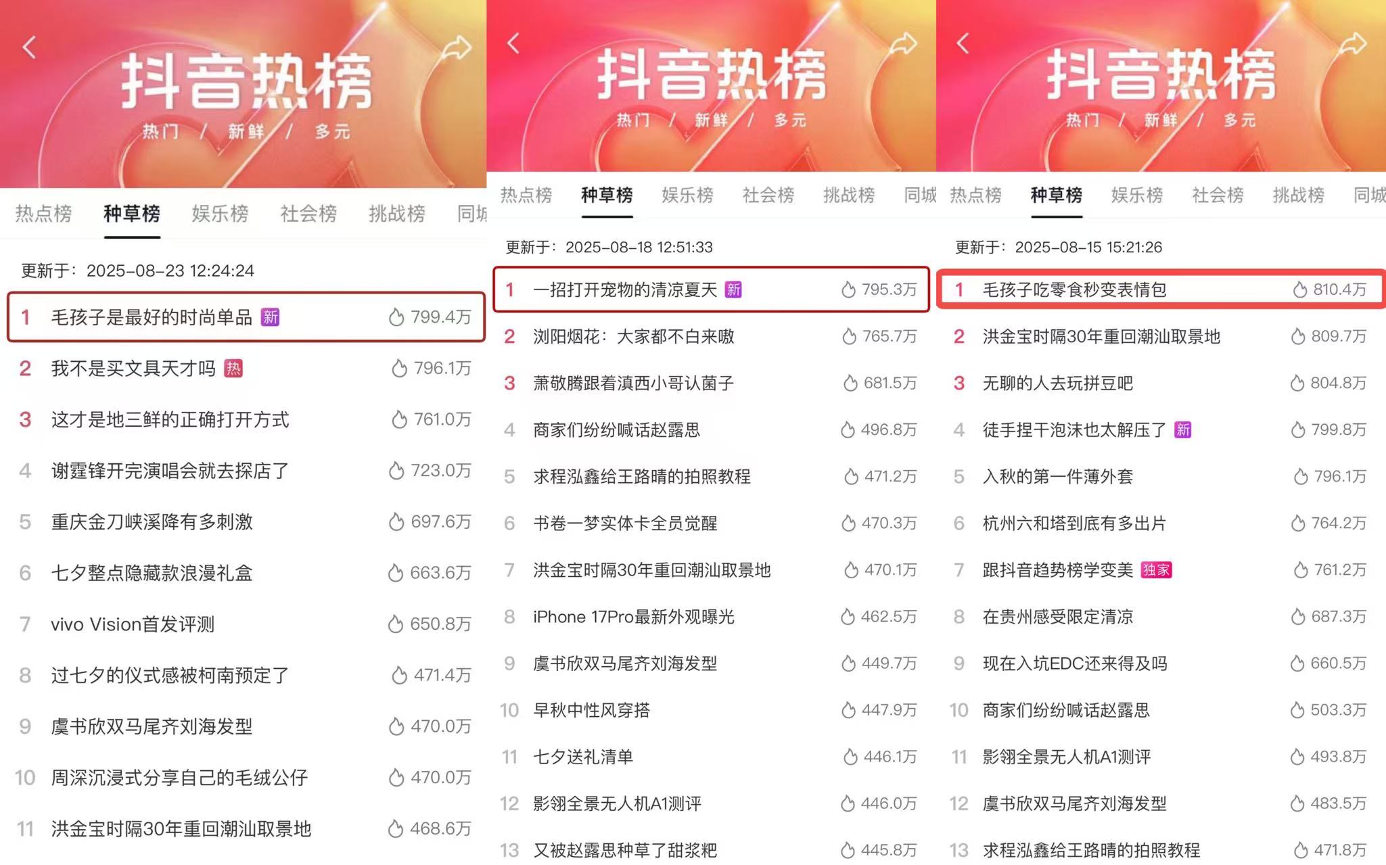The height and width of the screenshot is (865, 1386).
Task: Select 社会榜 tab in middle panel
Action: pos(768,195)
